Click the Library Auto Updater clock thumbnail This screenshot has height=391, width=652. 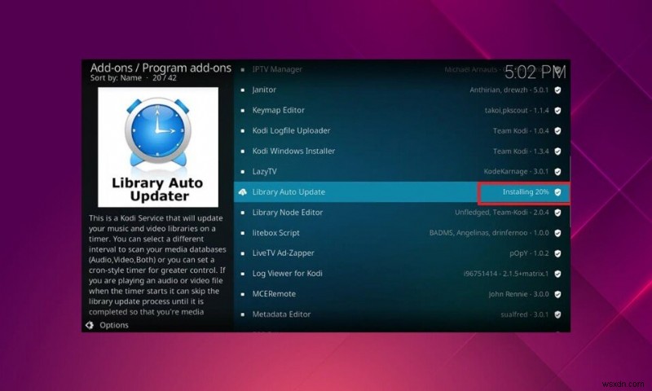point(157,147)
